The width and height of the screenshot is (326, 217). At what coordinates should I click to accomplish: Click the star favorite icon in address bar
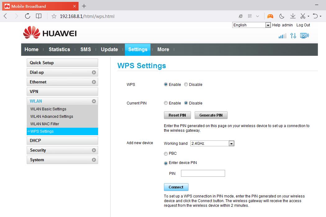pyautogui.click(x=54, y=16)
